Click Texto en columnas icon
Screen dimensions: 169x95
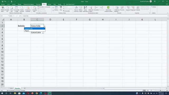(x=76, y=9)
